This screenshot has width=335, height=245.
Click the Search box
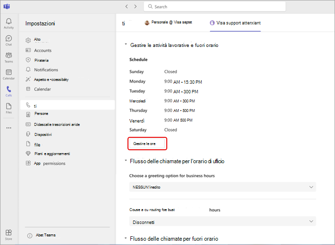215,7
